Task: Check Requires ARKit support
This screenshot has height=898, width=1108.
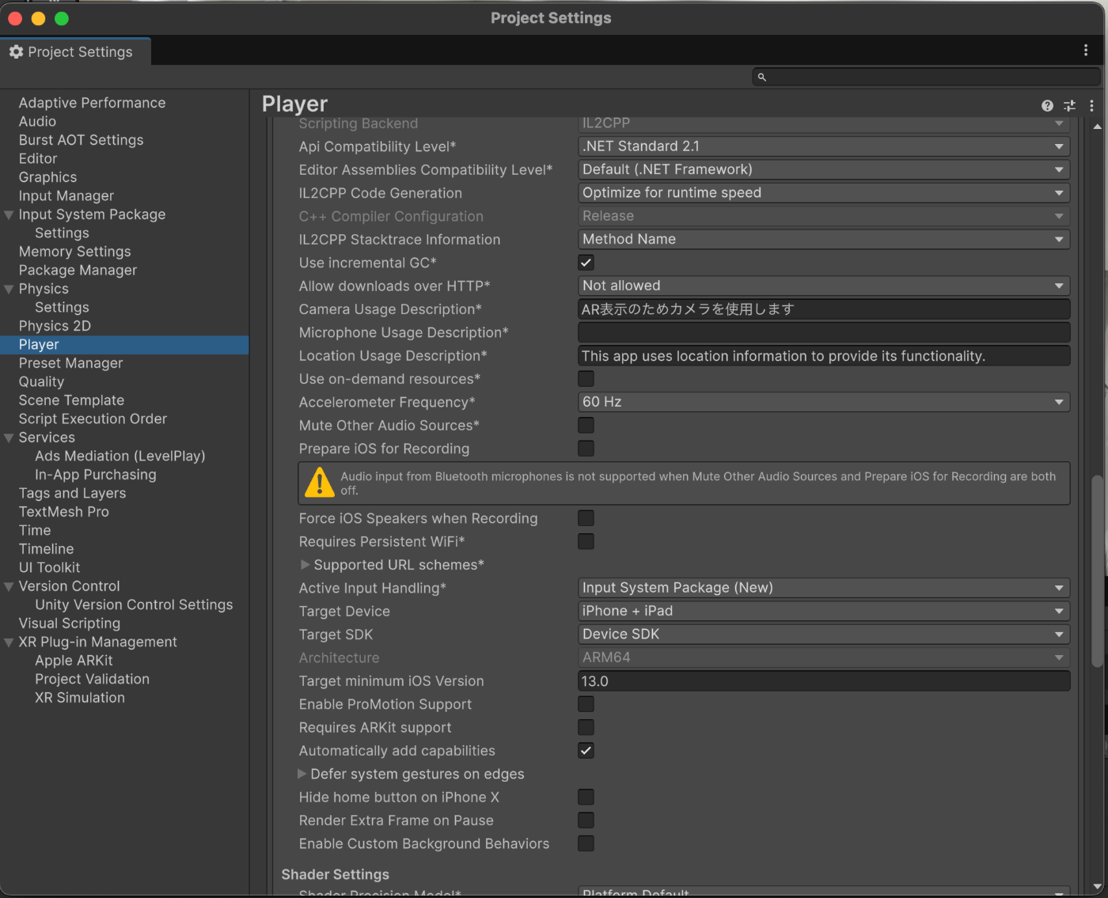Action: tap(586, 727)
